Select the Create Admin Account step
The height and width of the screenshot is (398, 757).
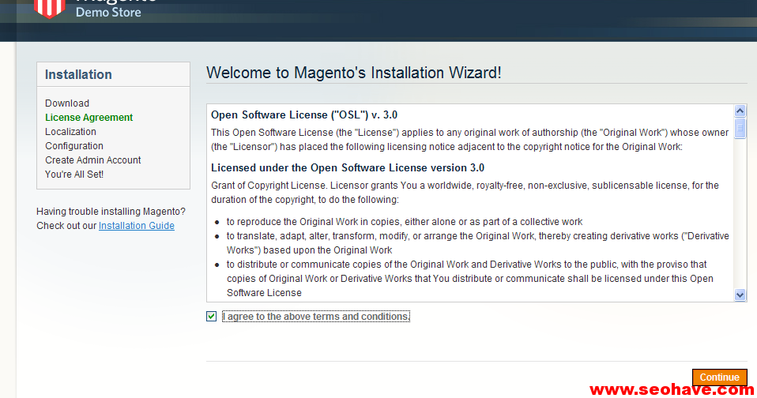(x=92, y=160)
